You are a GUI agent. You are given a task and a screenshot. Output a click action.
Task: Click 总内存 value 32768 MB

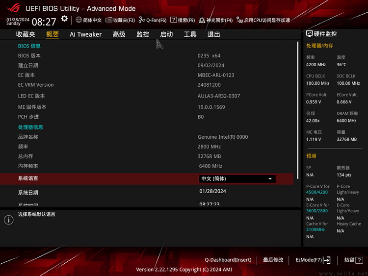click(209, 156)
